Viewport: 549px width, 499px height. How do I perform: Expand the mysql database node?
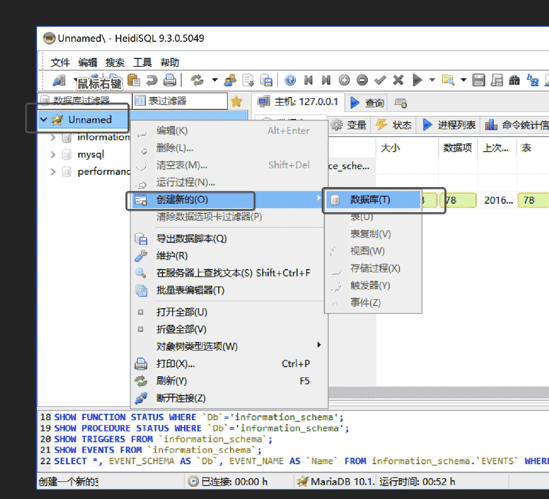click(x=53, y=154)
